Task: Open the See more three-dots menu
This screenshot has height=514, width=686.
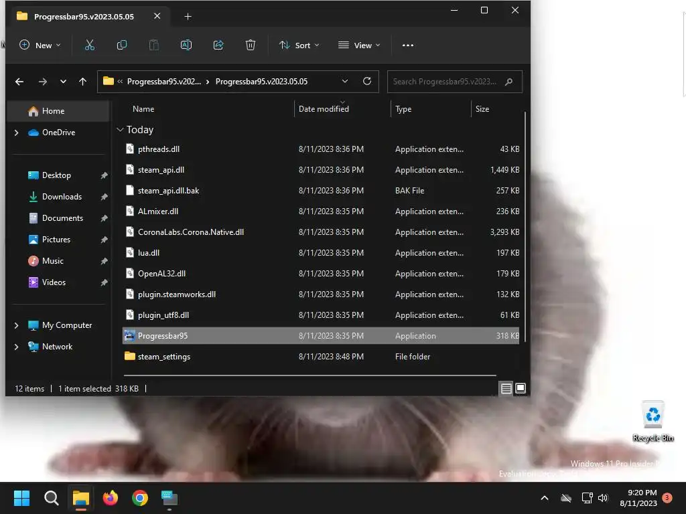Action: coord(408,45)
